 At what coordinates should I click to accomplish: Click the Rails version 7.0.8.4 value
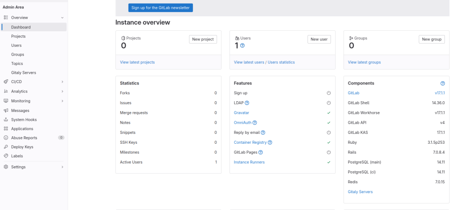[439, 152]
